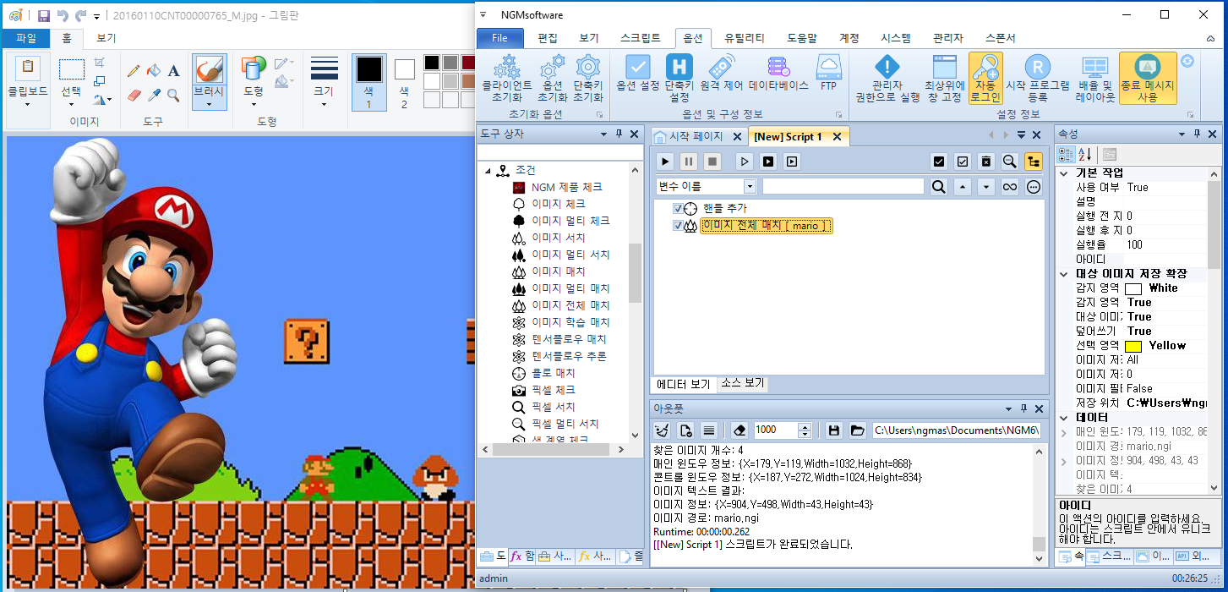Click the infinity loop icon button
Image resolution: width=1228 pixels, height=592 pixels.
pyautogui.click(x=1009, y=187)
